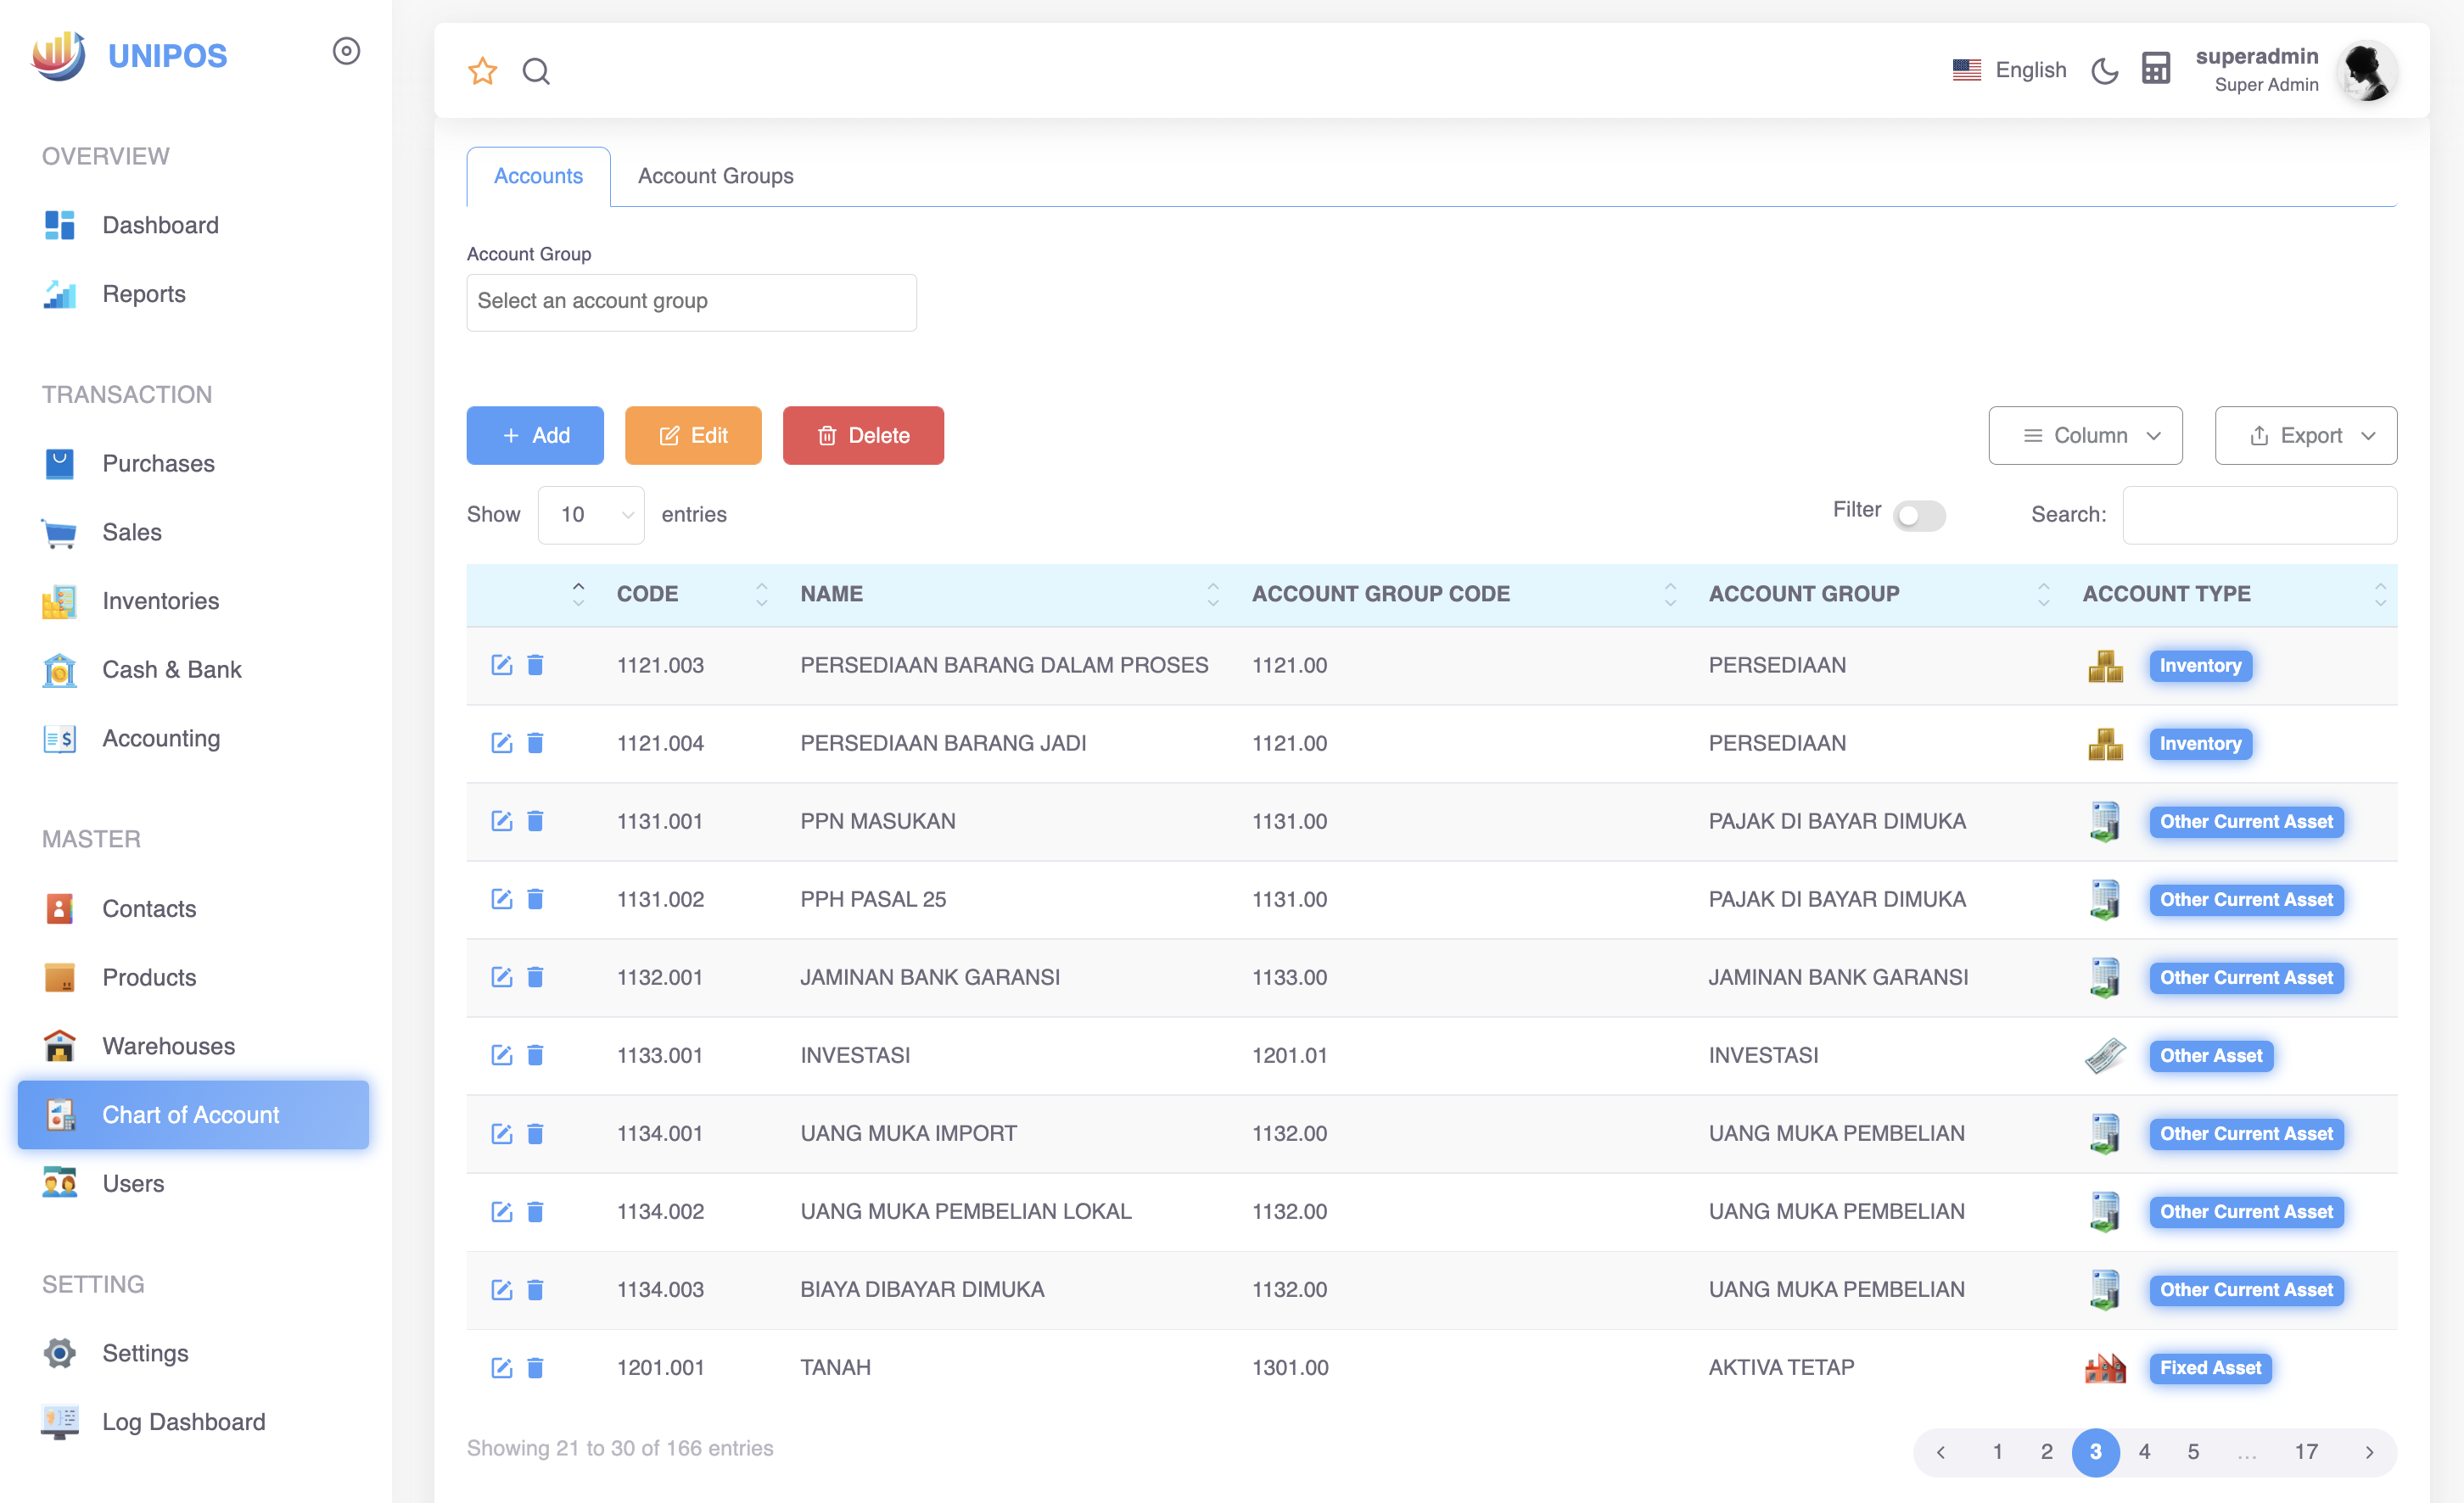Image resolution: width=2464 pixels, height=1503 pixels.
Task: Edit UANG MUKA IMPORT row pencil
Action: tap(502, 1133)
